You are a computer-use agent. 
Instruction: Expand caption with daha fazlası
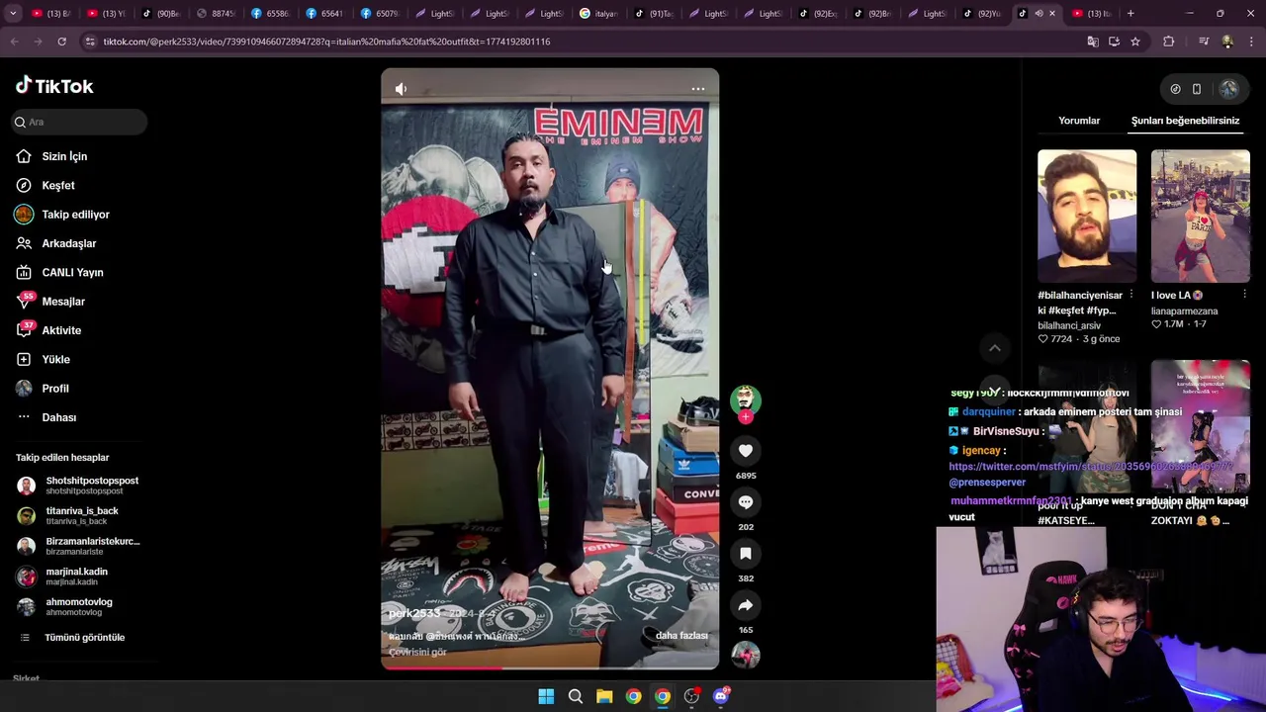(681, 636)
